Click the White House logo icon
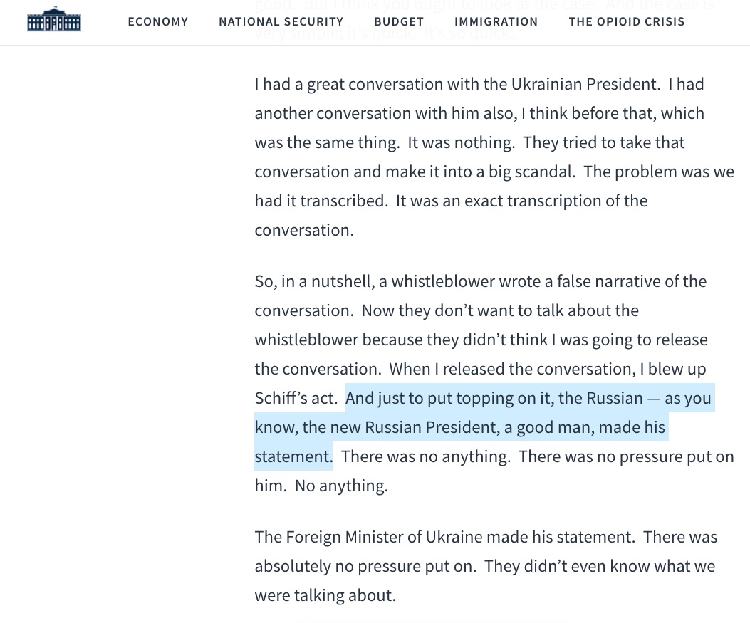 tap(54, 20)
